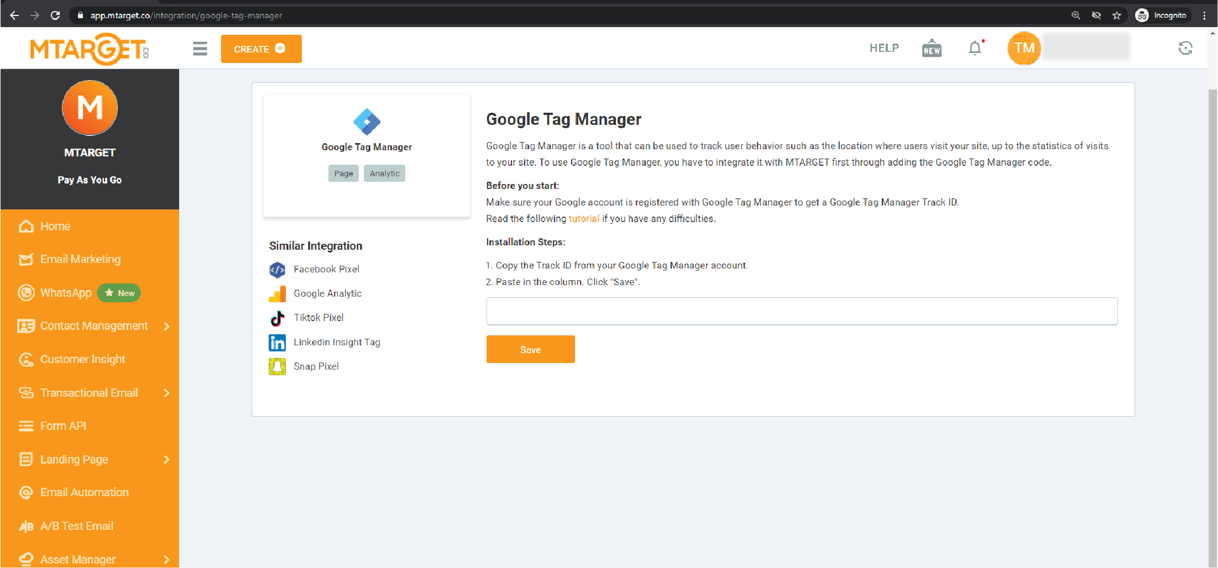
Task: Click the 'Pay As You Go' plan text
Action: 90,180
